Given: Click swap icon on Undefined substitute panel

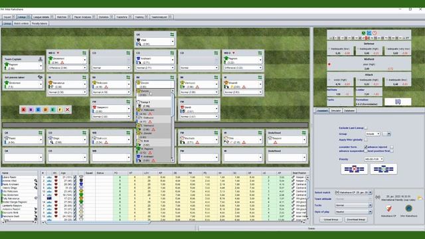Looking at the screenshot, I should pos(304,133).
